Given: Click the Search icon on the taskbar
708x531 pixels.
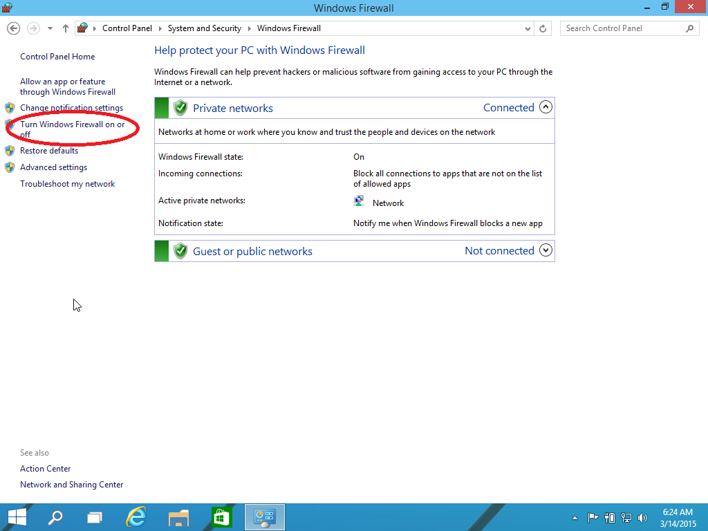Looking at the screenshot, I should (55, 516).
